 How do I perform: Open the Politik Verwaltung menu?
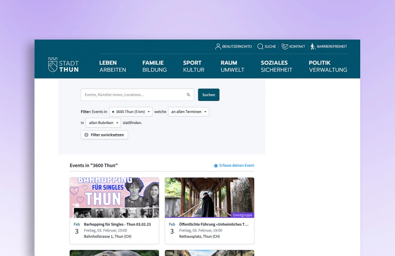click(328, 66)
